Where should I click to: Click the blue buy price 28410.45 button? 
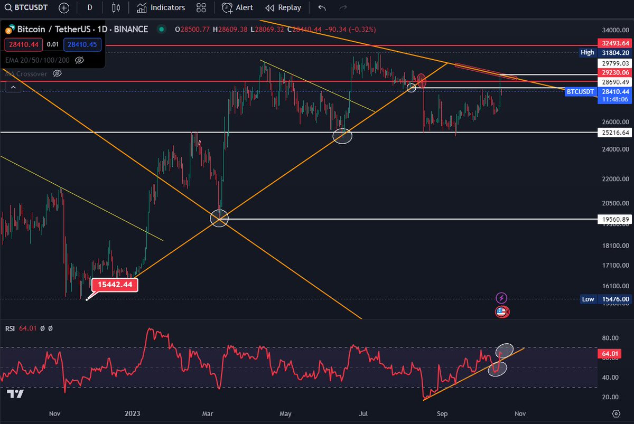point(82,44)
